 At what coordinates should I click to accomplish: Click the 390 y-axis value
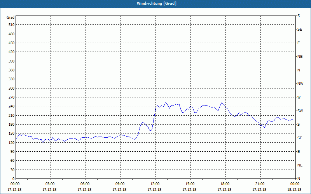click(x=12, y=61)
